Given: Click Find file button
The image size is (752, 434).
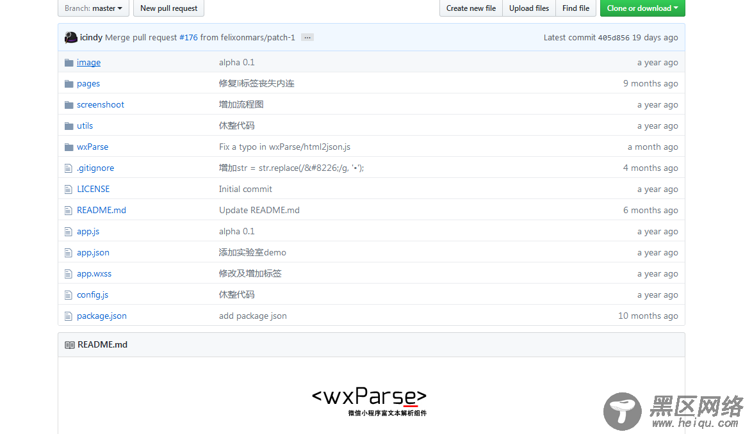Looking at the screenshot, I should coord(575,8).
